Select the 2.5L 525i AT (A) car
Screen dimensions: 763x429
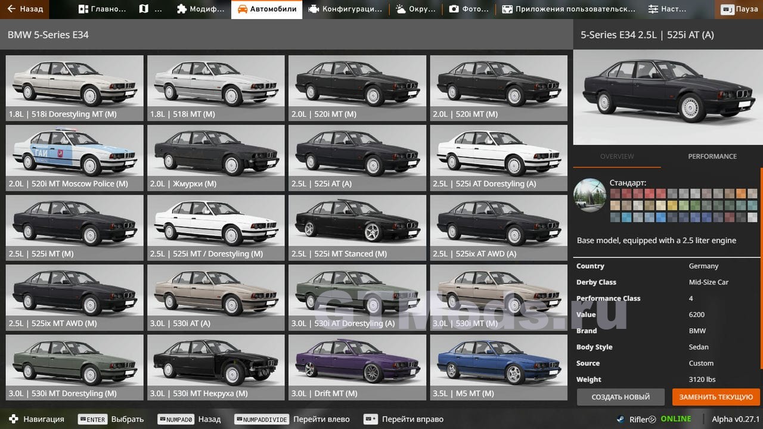358,158
